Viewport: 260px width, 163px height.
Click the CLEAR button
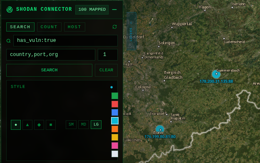[x=106, y=70]
